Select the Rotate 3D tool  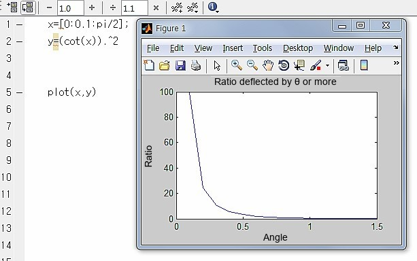284,65
